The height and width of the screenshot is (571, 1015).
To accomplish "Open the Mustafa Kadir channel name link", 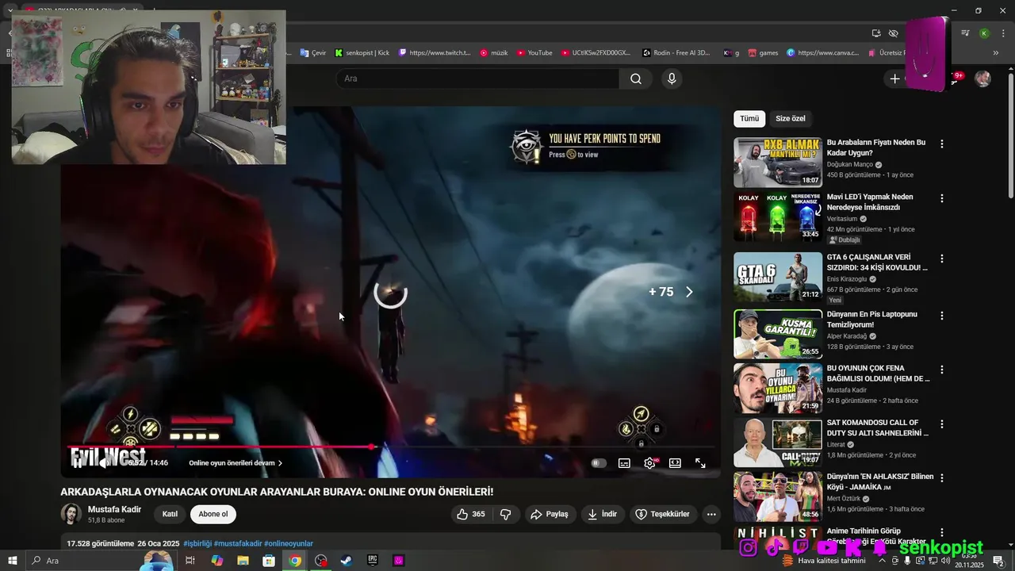I will (114, 509).
